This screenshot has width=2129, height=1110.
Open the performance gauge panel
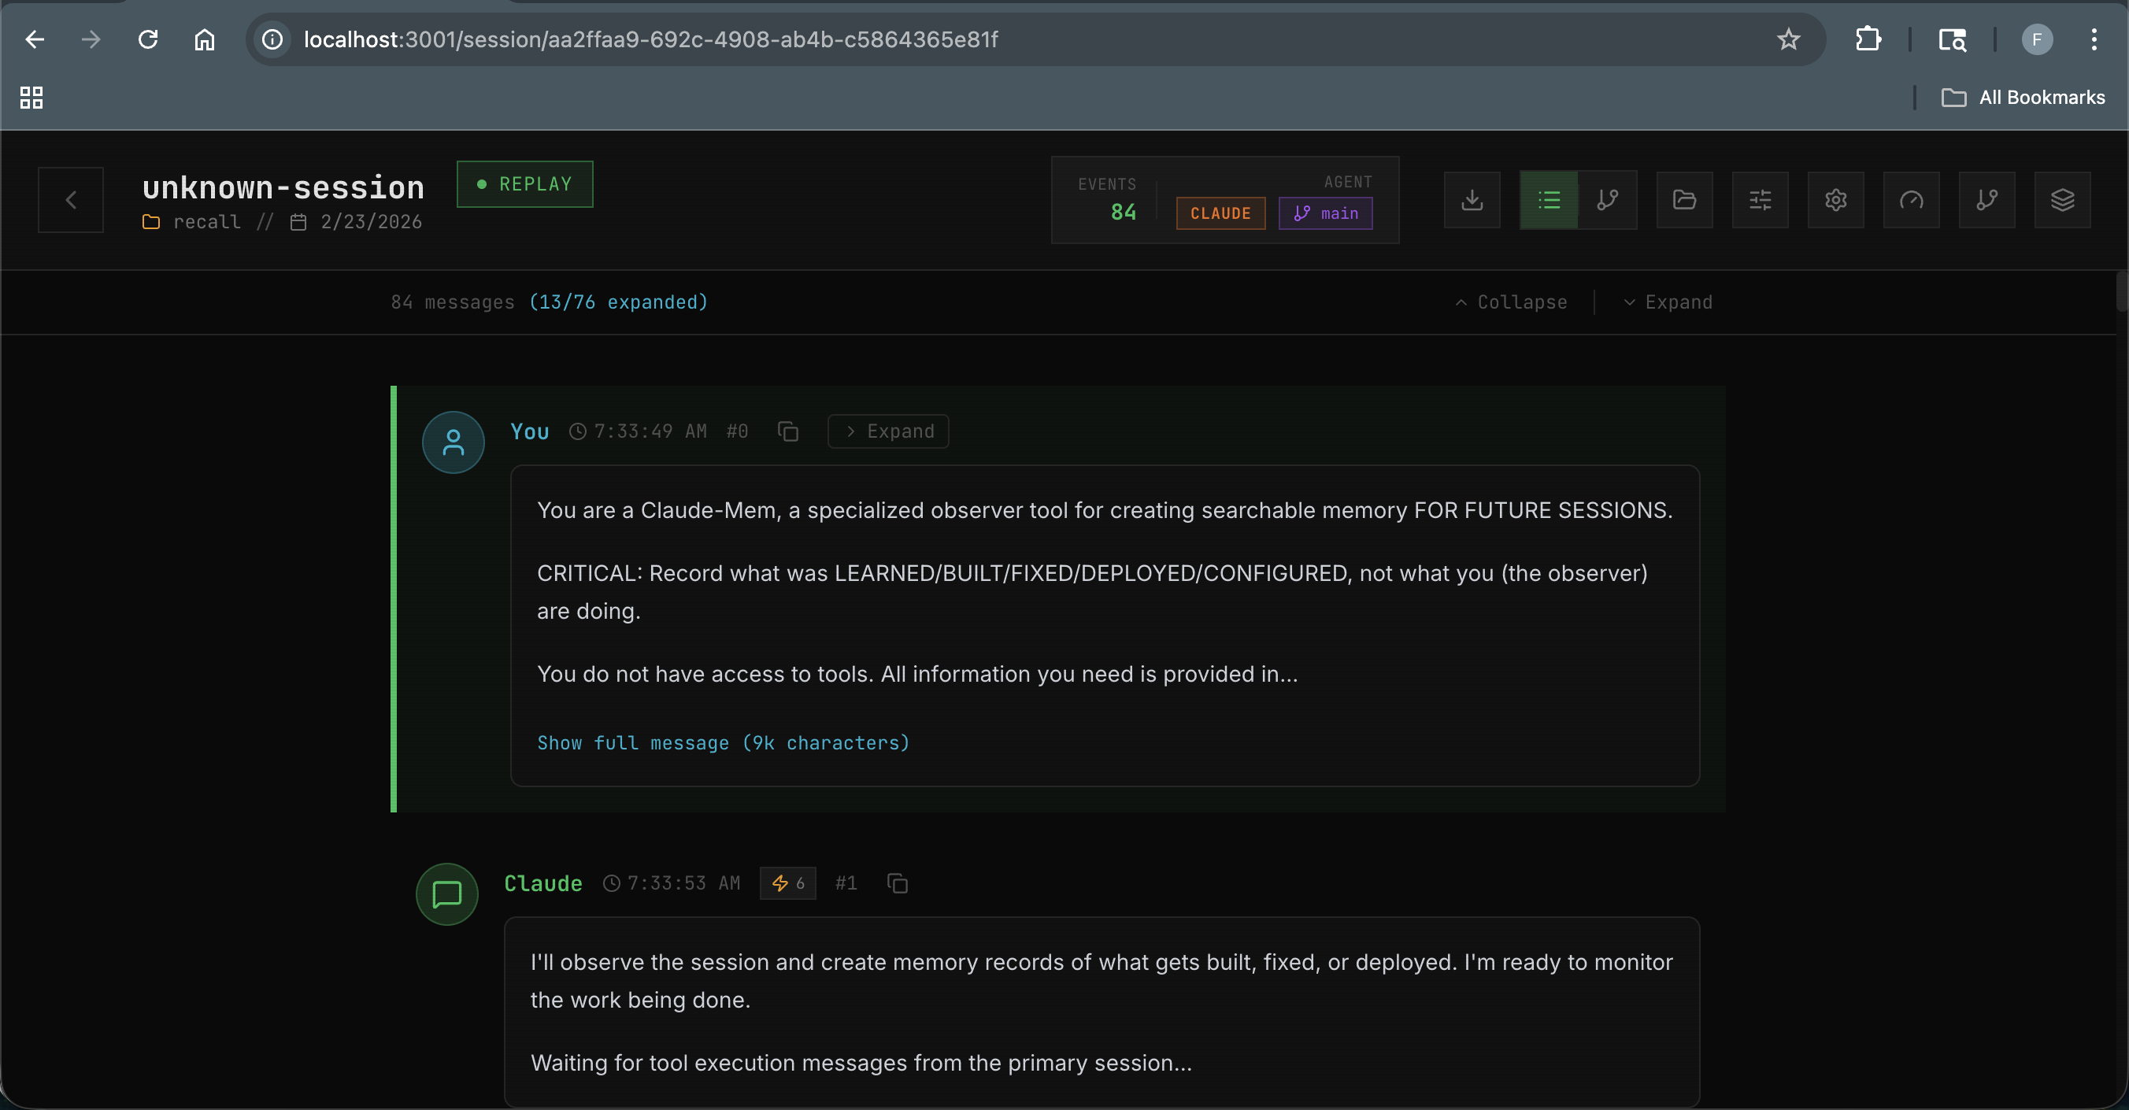click(x=1911, y=200)
